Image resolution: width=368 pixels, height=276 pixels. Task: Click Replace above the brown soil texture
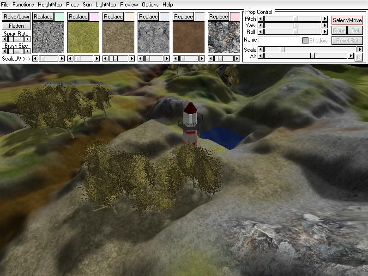[183, 17]
